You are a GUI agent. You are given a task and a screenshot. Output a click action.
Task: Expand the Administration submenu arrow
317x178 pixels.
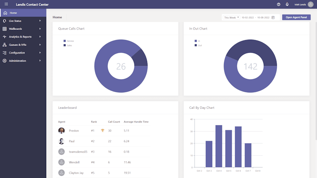tap(40, 61)
